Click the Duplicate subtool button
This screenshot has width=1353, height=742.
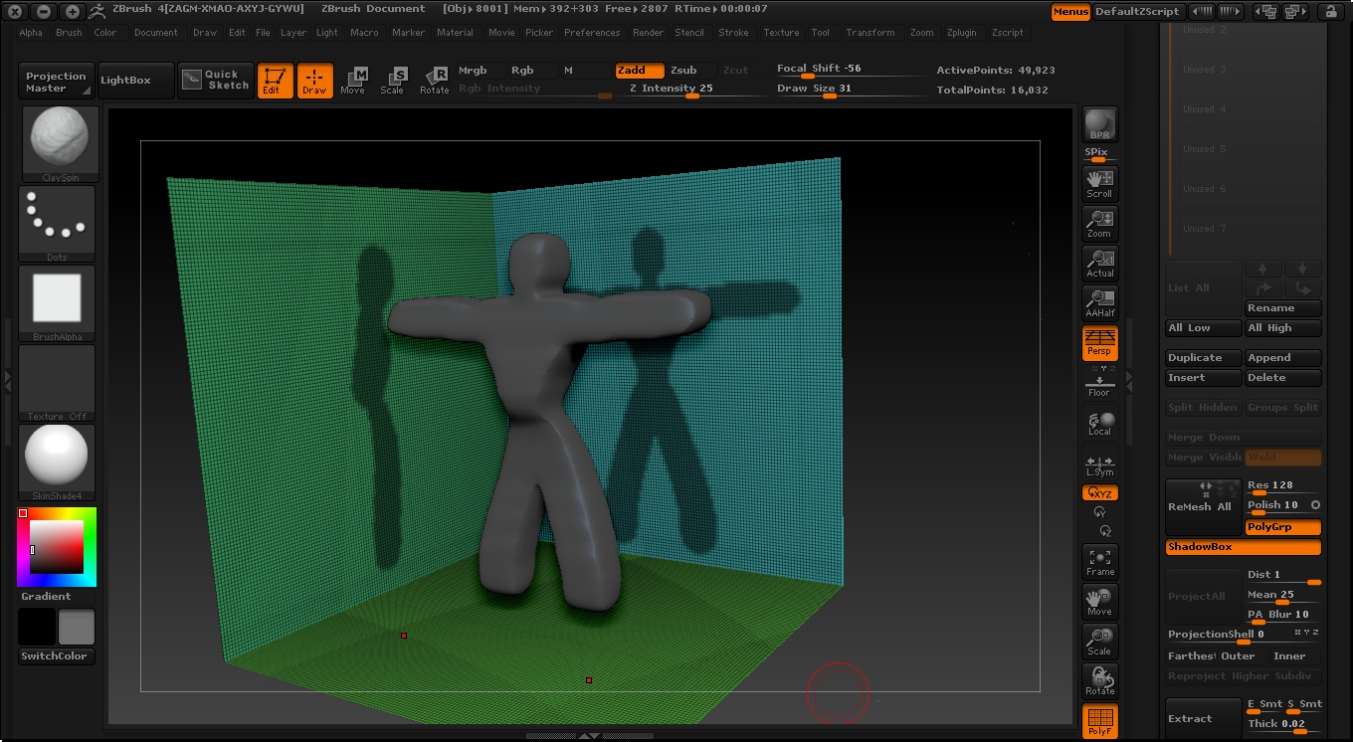[1204, 358]
